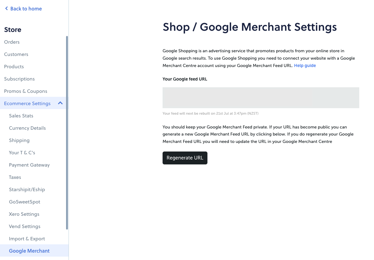Open Your T & C's page
The width and height of the screenshot is (374, 260).
pyautogui.click(x=22, y=153)
